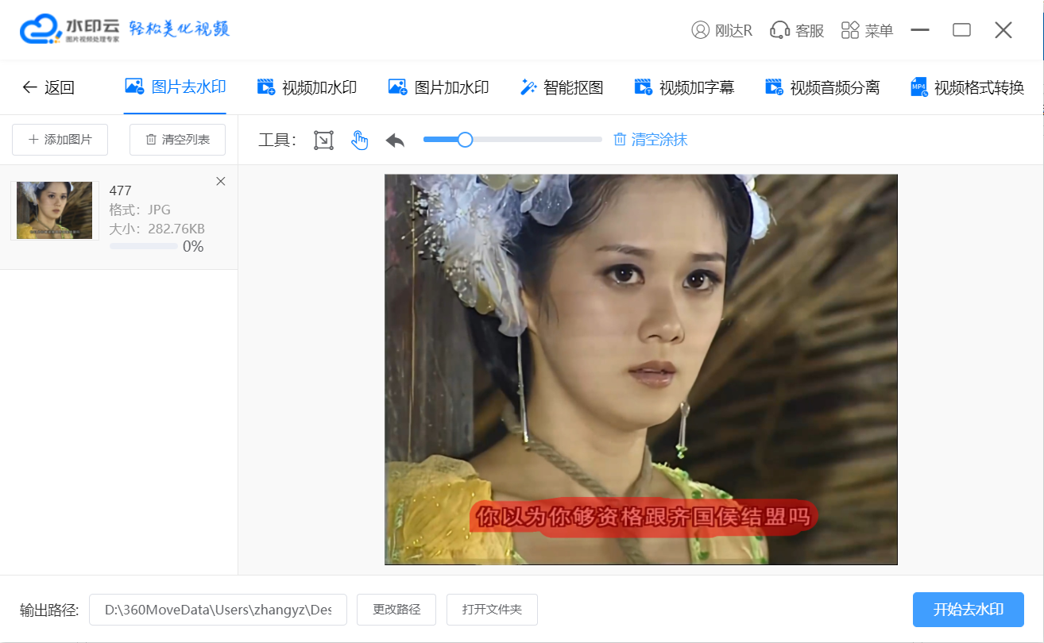This screenshot has height=643, width=1044.
Task: Click 打开文件夹 button
Action: pyautogui.click(x=492, y=610)
